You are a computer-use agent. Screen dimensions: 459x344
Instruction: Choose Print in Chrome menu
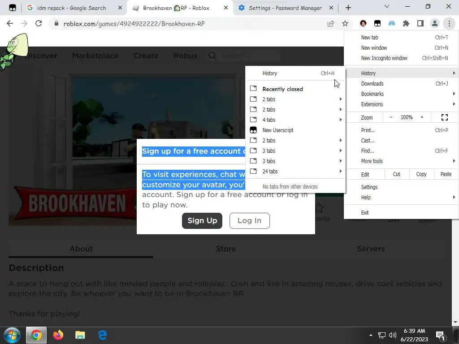(401, 130)
